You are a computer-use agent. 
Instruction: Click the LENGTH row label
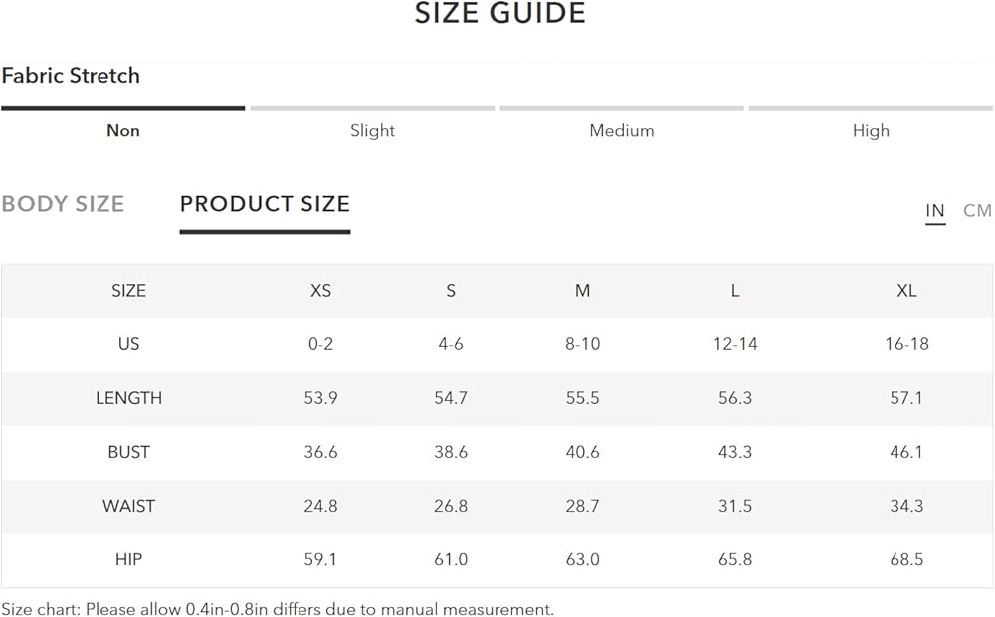coord(128,398)
